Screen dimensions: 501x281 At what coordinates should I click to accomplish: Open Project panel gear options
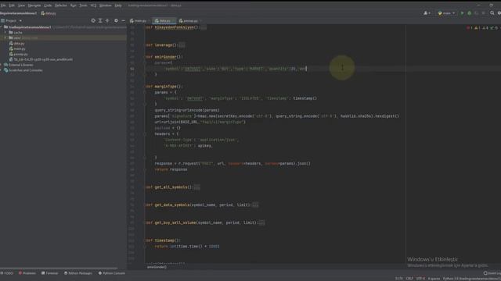point(116,20)
